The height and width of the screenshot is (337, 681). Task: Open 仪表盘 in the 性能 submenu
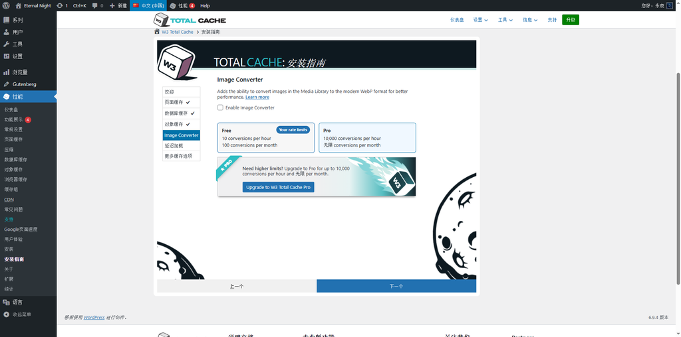[x=11, y=109]
